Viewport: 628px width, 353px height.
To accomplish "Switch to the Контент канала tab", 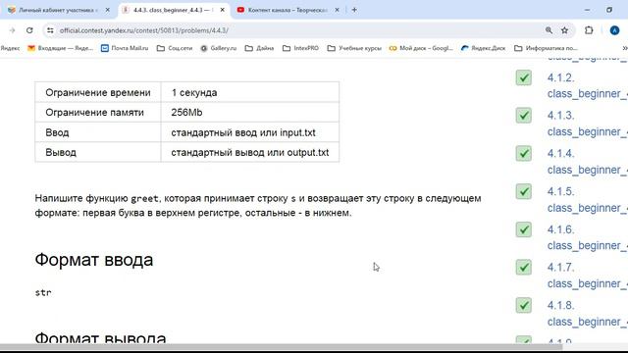I will (288, 10).
